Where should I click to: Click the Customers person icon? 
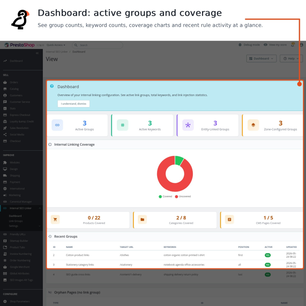[5, 95]
